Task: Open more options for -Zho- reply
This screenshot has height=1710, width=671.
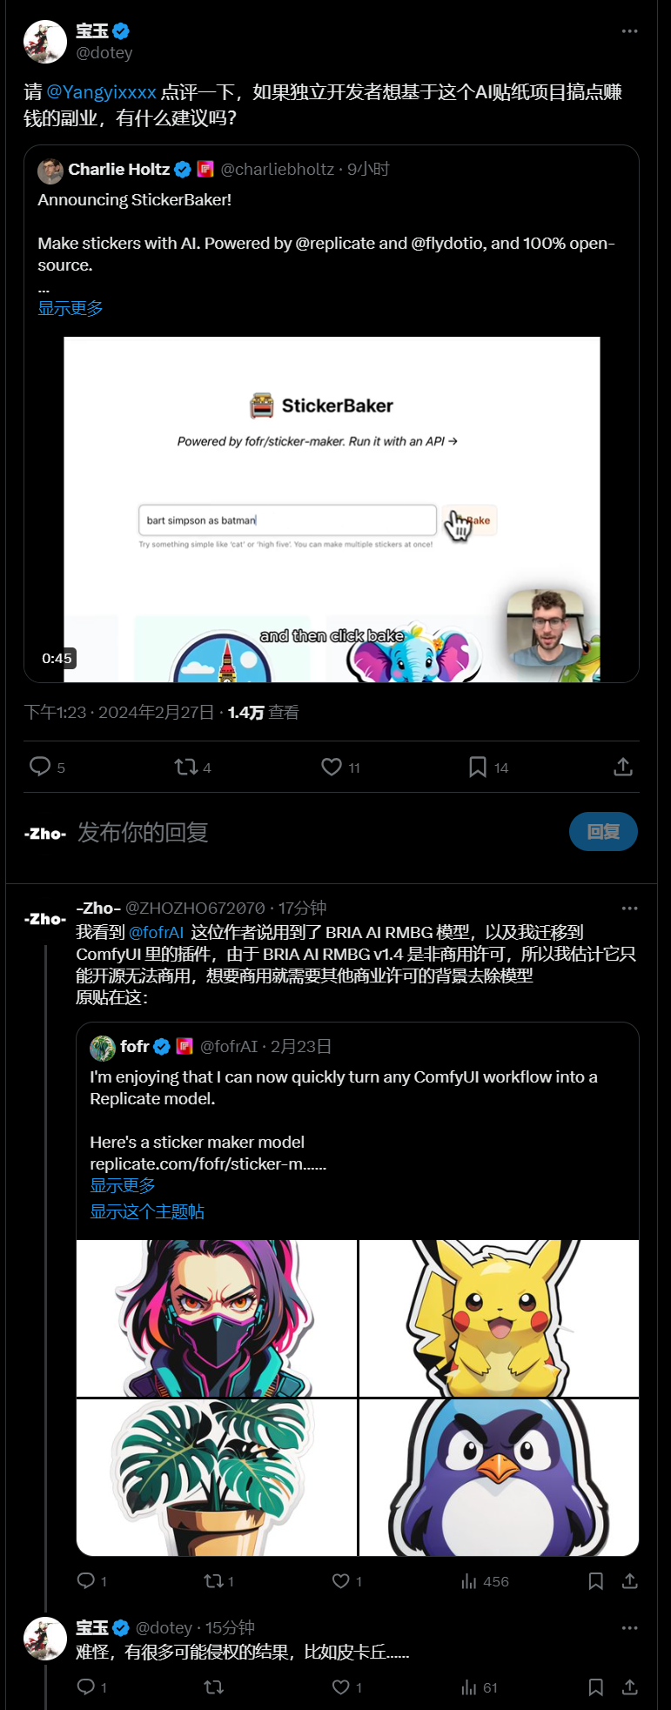Action: click(x=629, y=909)
